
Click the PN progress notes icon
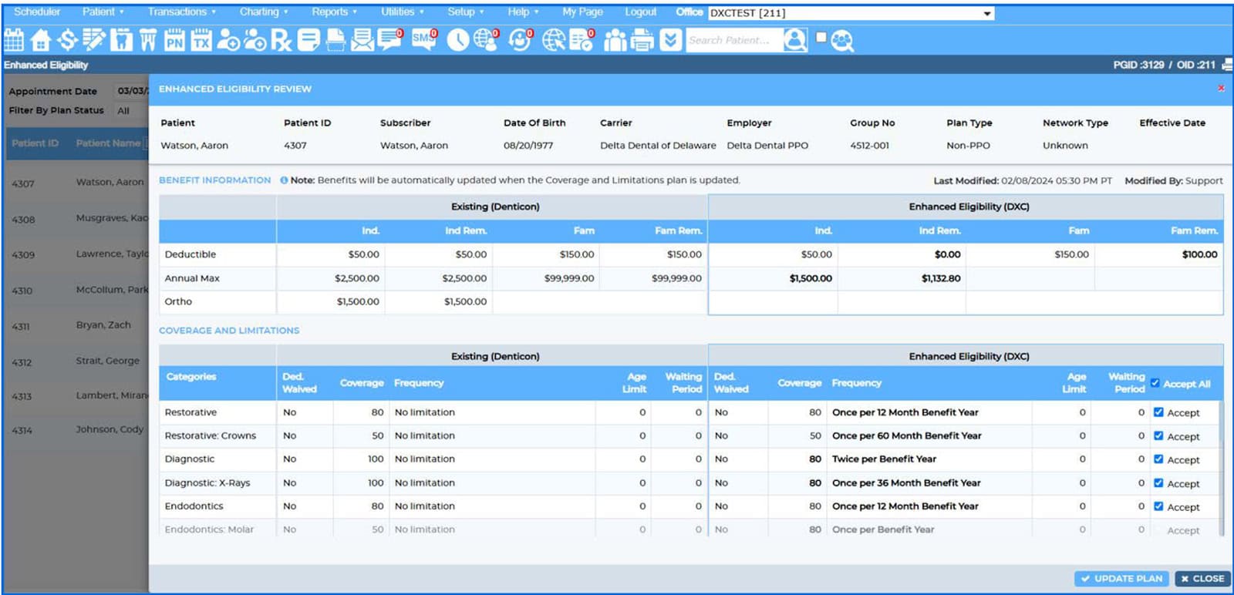click(x=174, y=40)
